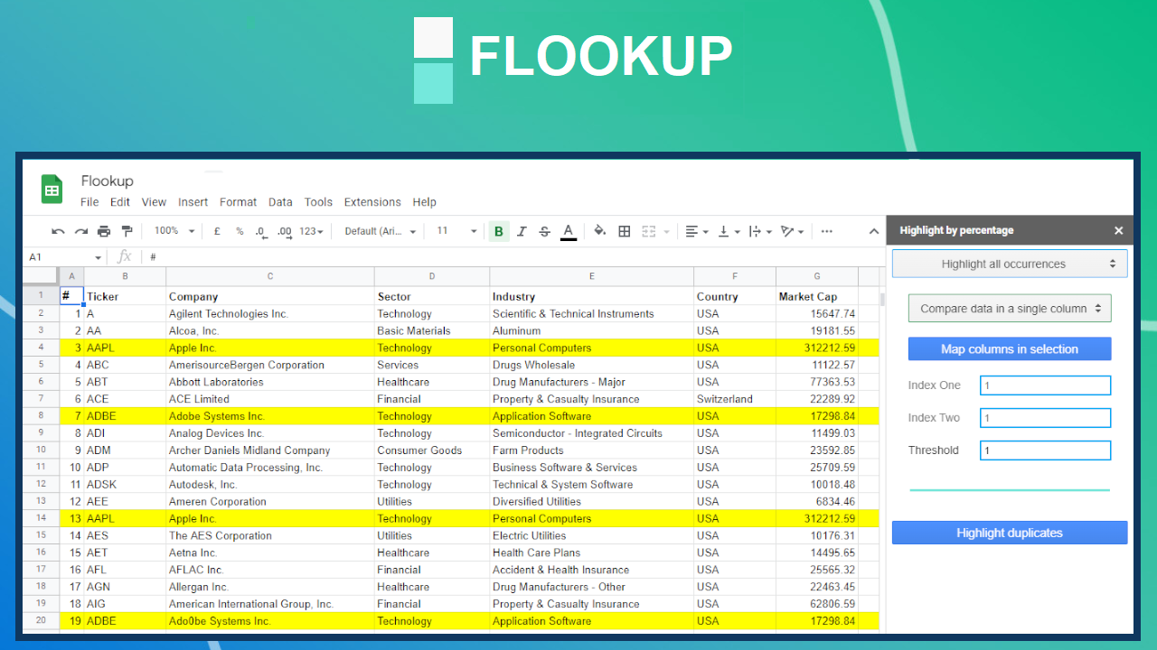Click the Map columns in selection button
Screen dimensions: 1157x650
[1009, 348]
